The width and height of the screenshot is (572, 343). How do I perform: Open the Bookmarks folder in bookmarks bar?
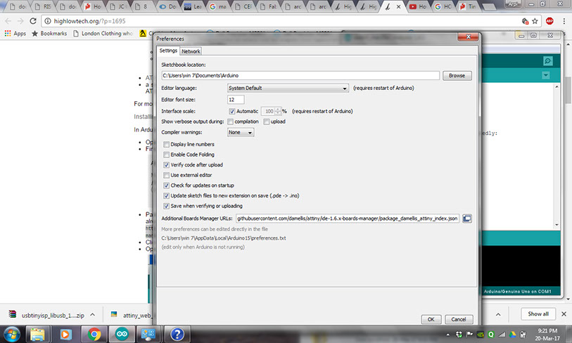[49, 34]
